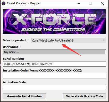Click the "Select a product:" label
Viewport: 109px width, 102px height.
click(x=15, y=40)
